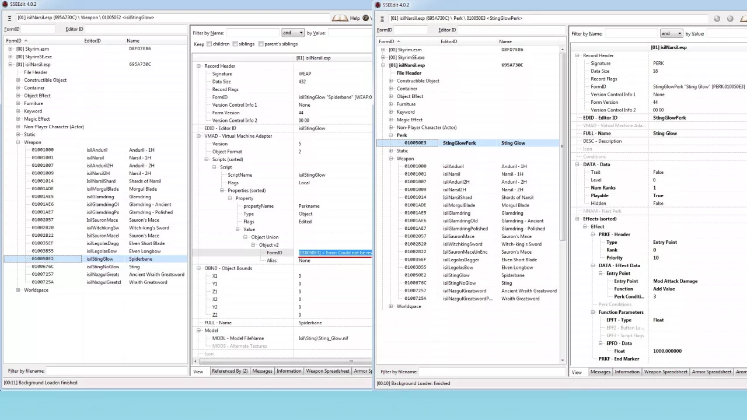The image size is (747, 420).
Task: Expand Constructible Object in Weapon window tree
Action: (x=18, y=80)
